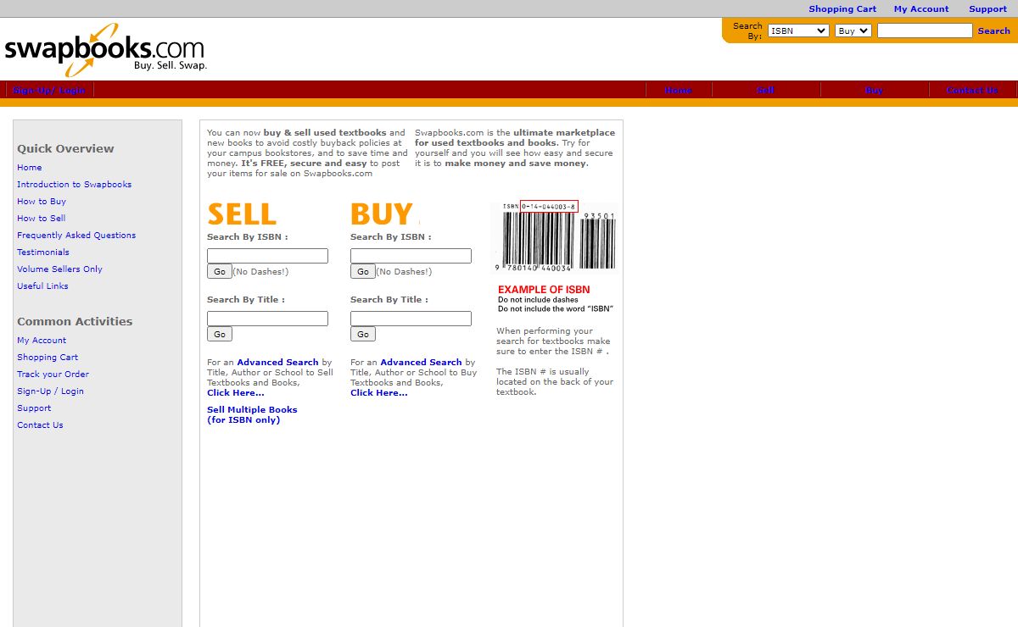
Task: Open Shopping Cart in Common Activities
Action: tap(48, 357)
